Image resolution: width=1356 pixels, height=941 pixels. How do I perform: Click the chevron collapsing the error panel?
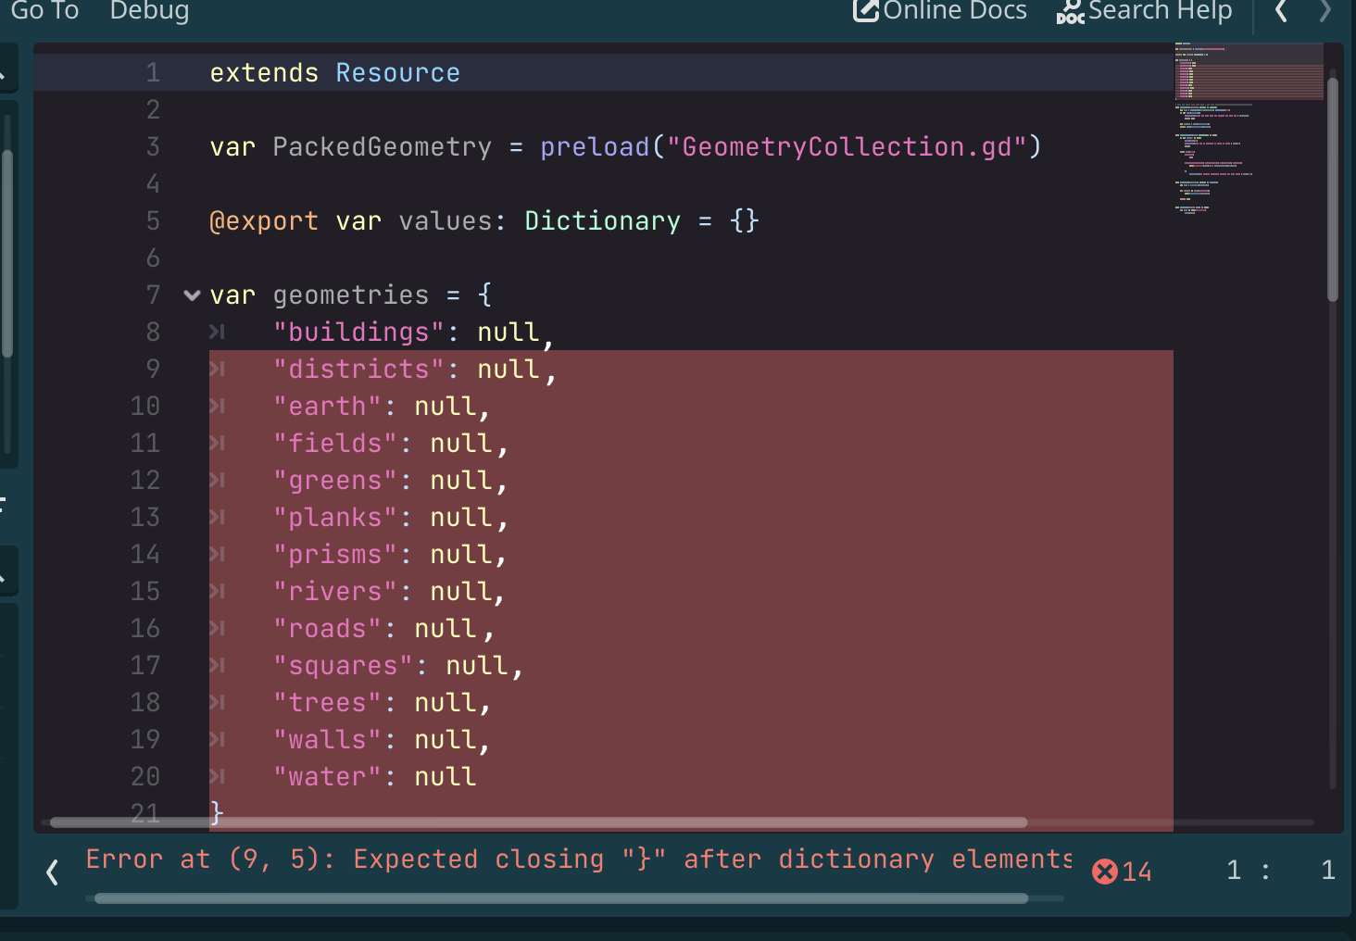51,872
